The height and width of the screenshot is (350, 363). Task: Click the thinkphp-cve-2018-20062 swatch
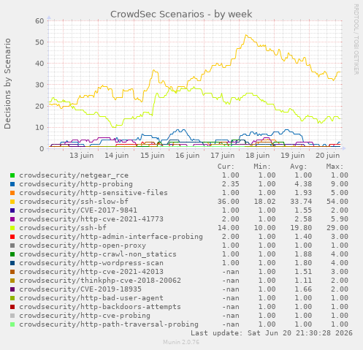point(12,281)
